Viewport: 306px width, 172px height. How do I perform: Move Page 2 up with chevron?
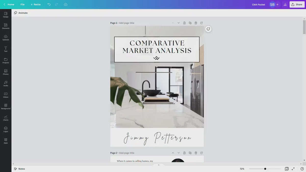click(173, 153)
